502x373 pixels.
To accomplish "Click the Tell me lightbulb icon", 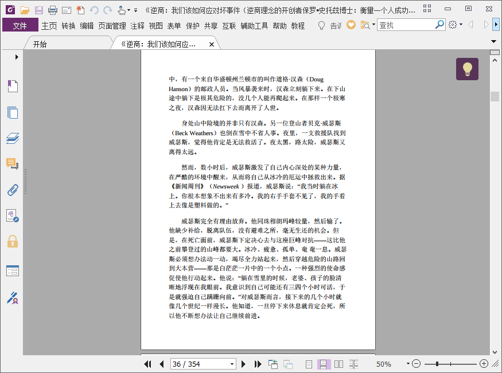I will pos(321,25).
